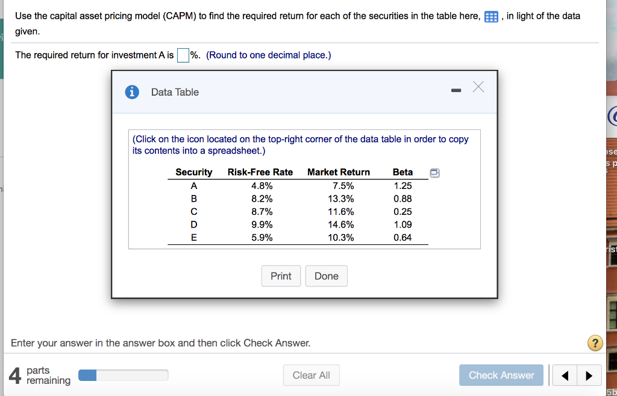Image resolution: width=617 pixels, height=396 pixels.
Task: Click the info icon in the Data Table header
Action: pyautogui.click(x=132, y=92)
